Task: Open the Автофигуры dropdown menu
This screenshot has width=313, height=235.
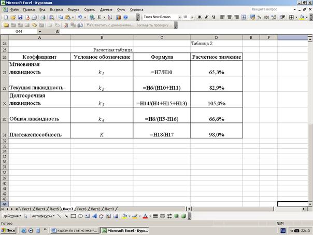Action: coord(42,215)
